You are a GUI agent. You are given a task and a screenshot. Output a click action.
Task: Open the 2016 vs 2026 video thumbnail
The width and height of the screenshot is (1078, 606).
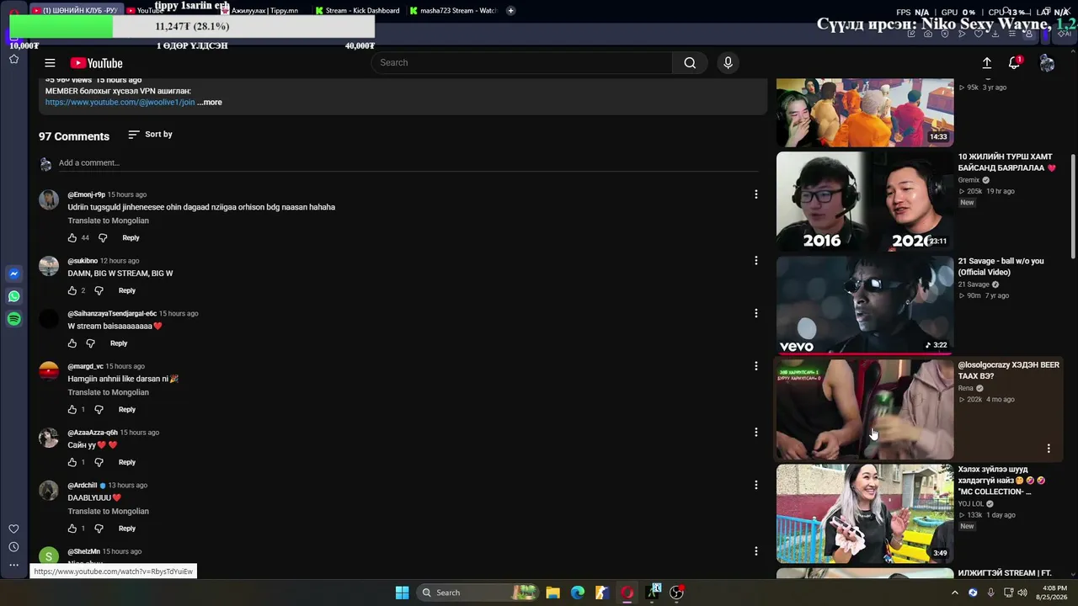pyautogui.click(x=865, y=201)
